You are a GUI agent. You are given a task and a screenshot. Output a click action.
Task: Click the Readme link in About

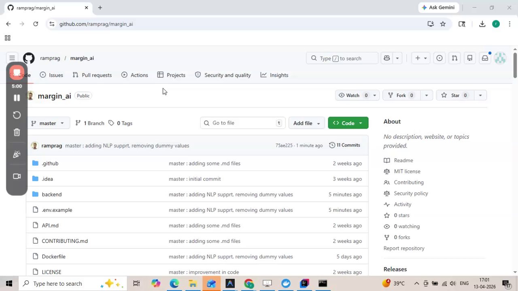click(403, 160)
